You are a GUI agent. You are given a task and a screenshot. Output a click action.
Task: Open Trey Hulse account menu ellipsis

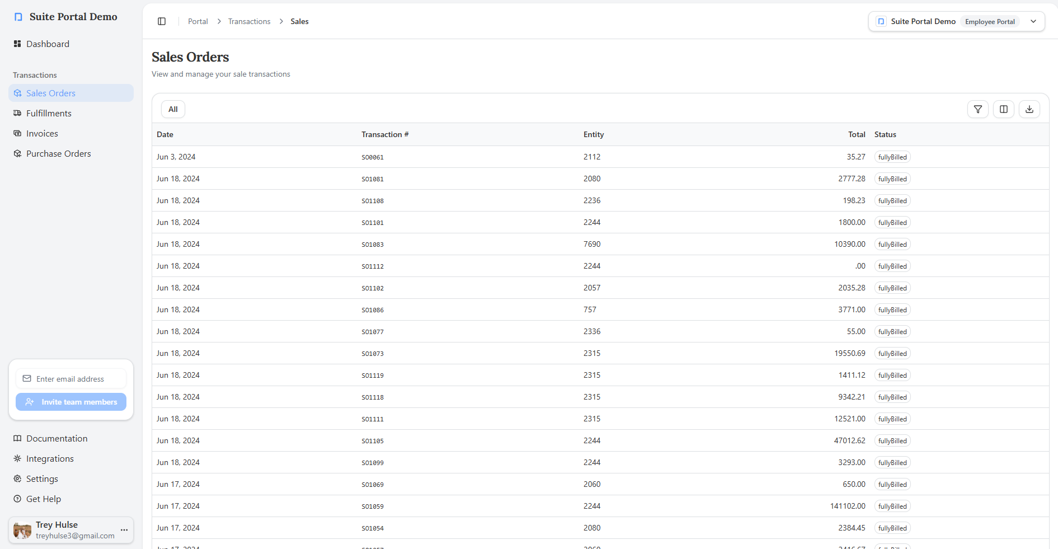click(124, 529)
